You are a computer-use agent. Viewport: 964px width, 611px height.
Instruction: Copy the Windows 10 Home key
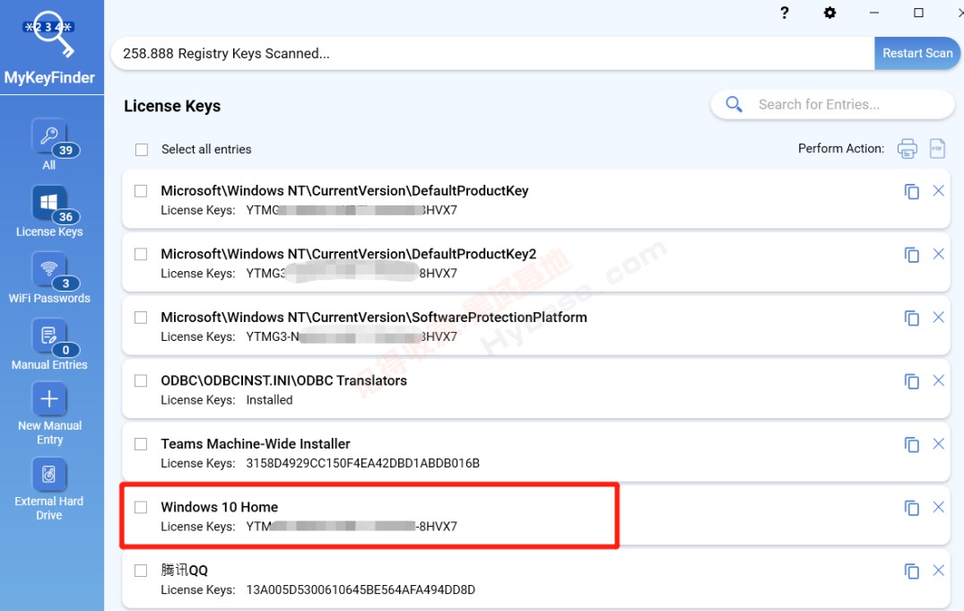pyautogui.click(x=912, y=508)
